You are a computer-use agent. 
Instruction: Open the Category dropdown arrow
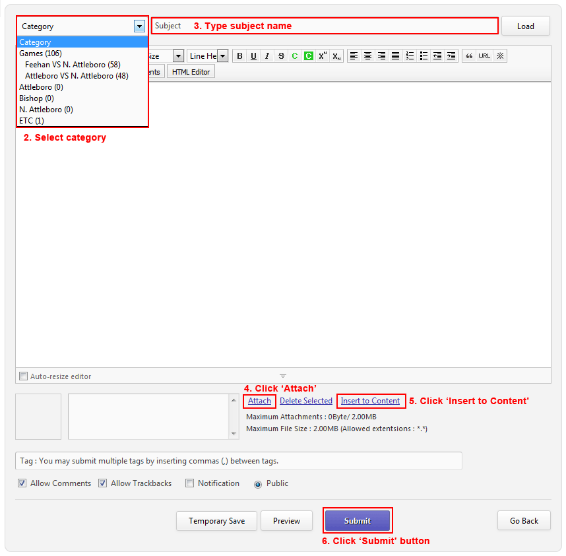coord(139,26)
